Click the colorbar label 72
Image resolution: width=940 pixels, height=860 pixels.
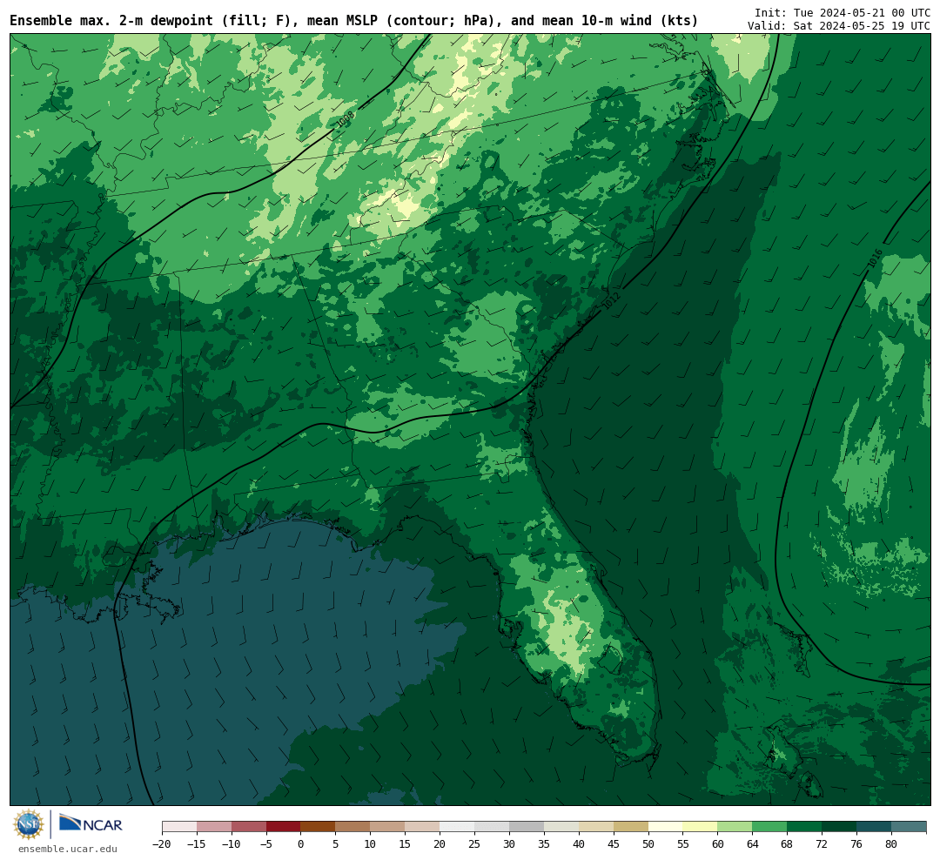tap(822, 844)
